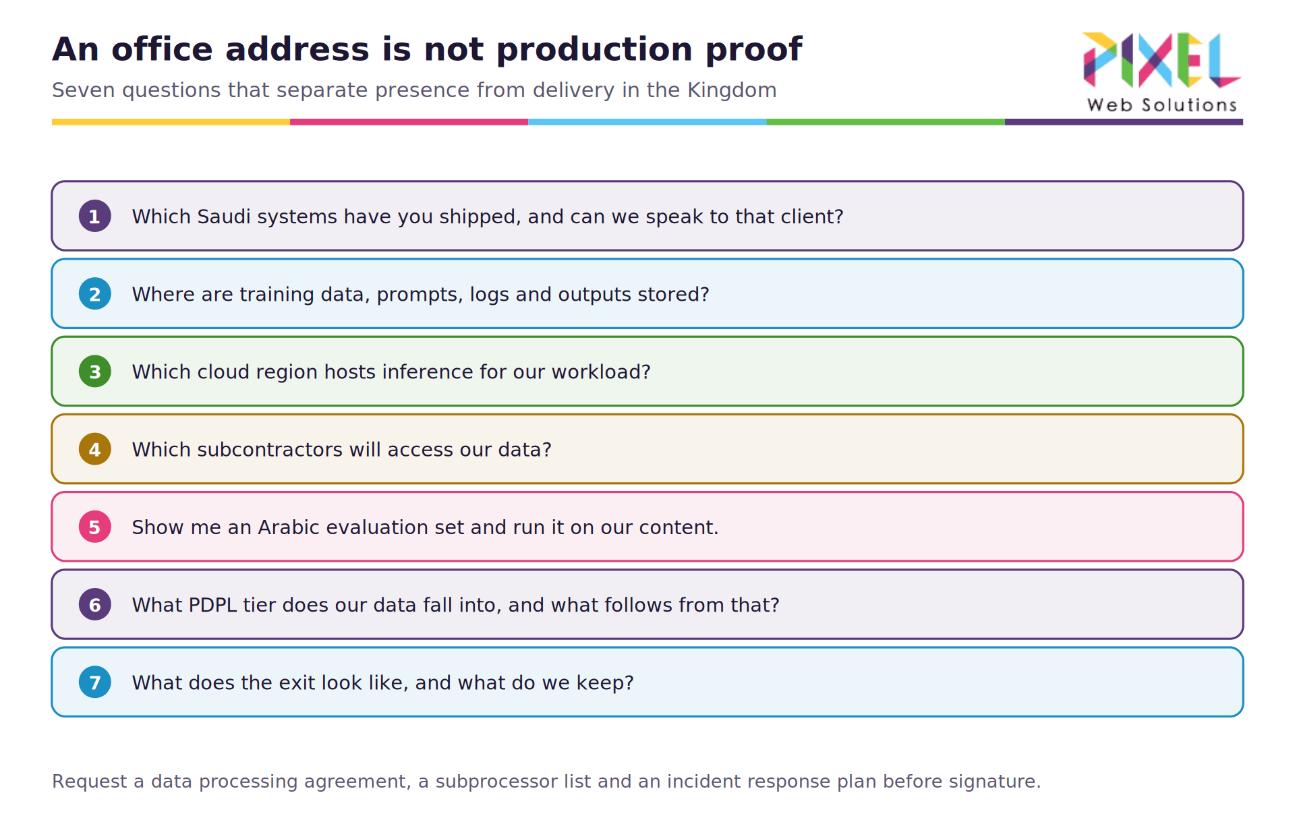Click the amber number 4 circle badge
The image size is (1295, 820).
(x=95, y=449)
